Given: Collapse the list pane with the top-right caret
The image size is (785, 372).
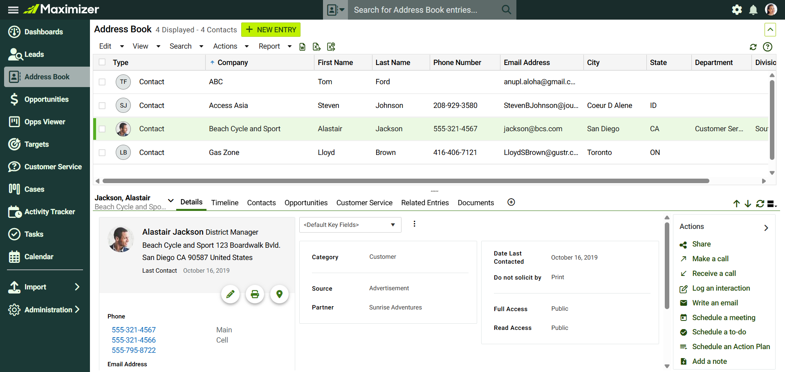Looking at the screenshot, I should 770,30.
